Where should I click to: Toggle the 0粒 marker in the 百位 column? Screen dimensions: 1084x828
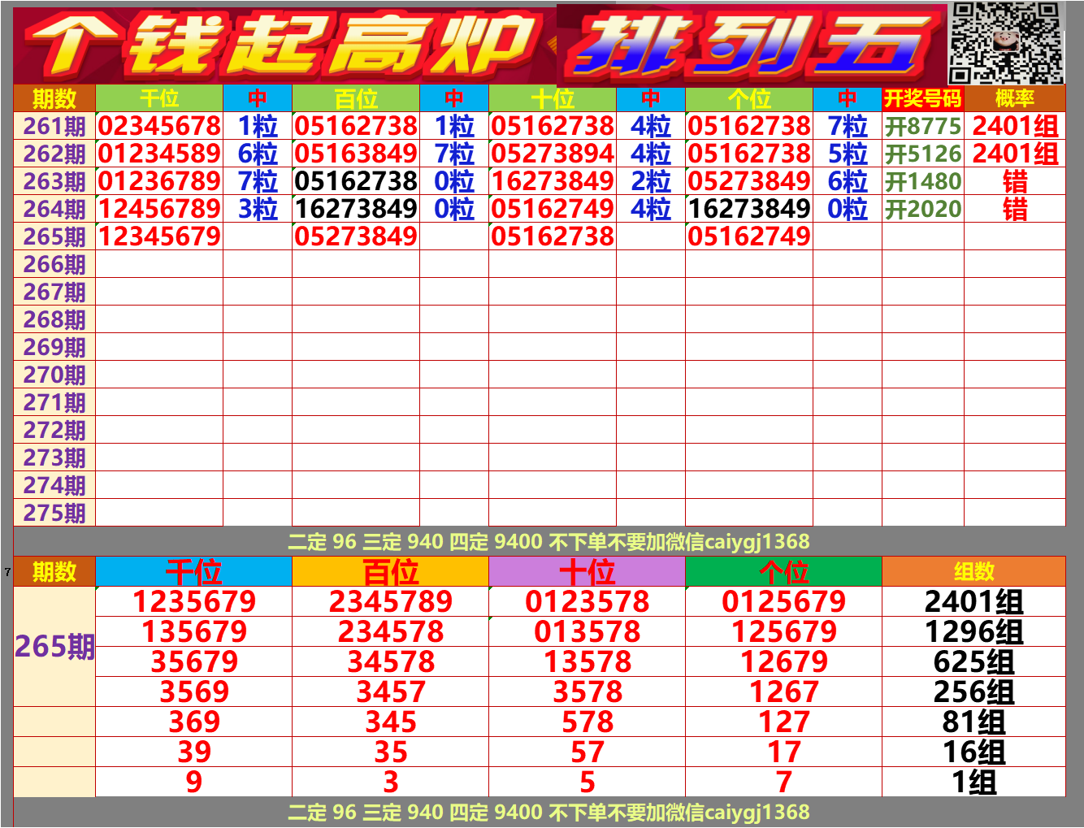[456, 180]
